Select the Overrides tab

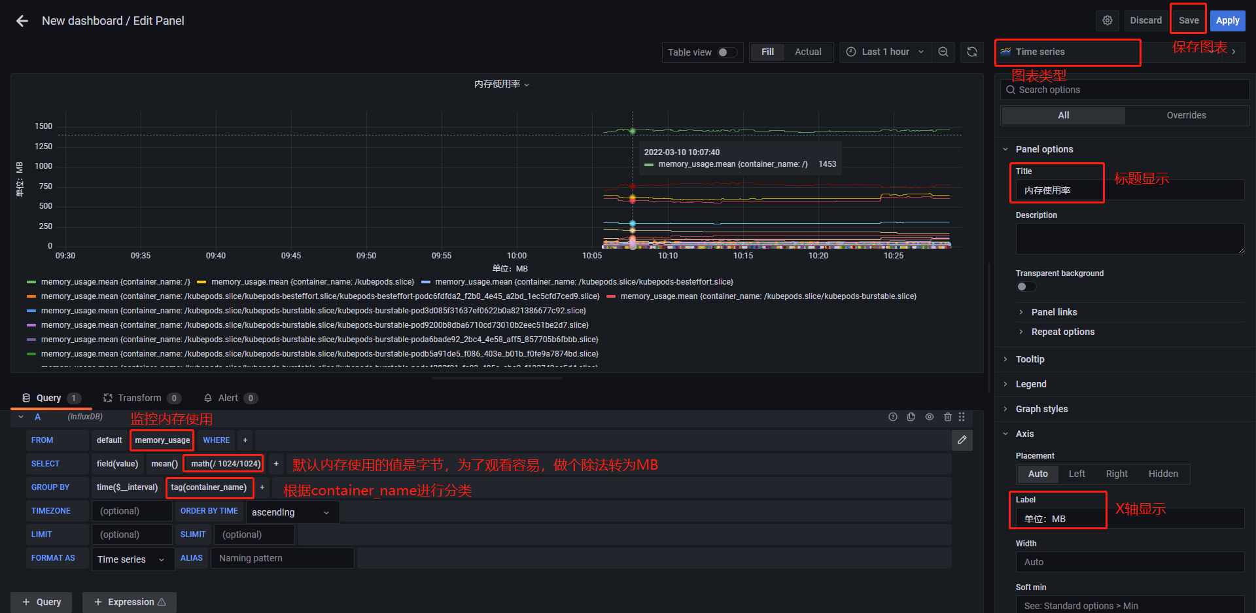pos(1186,115)
